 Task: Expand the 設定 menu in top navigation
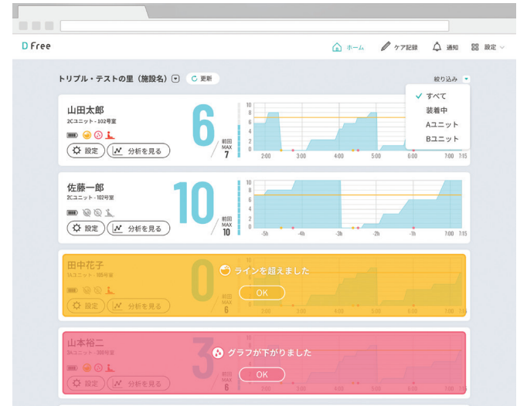coord(488,47)
